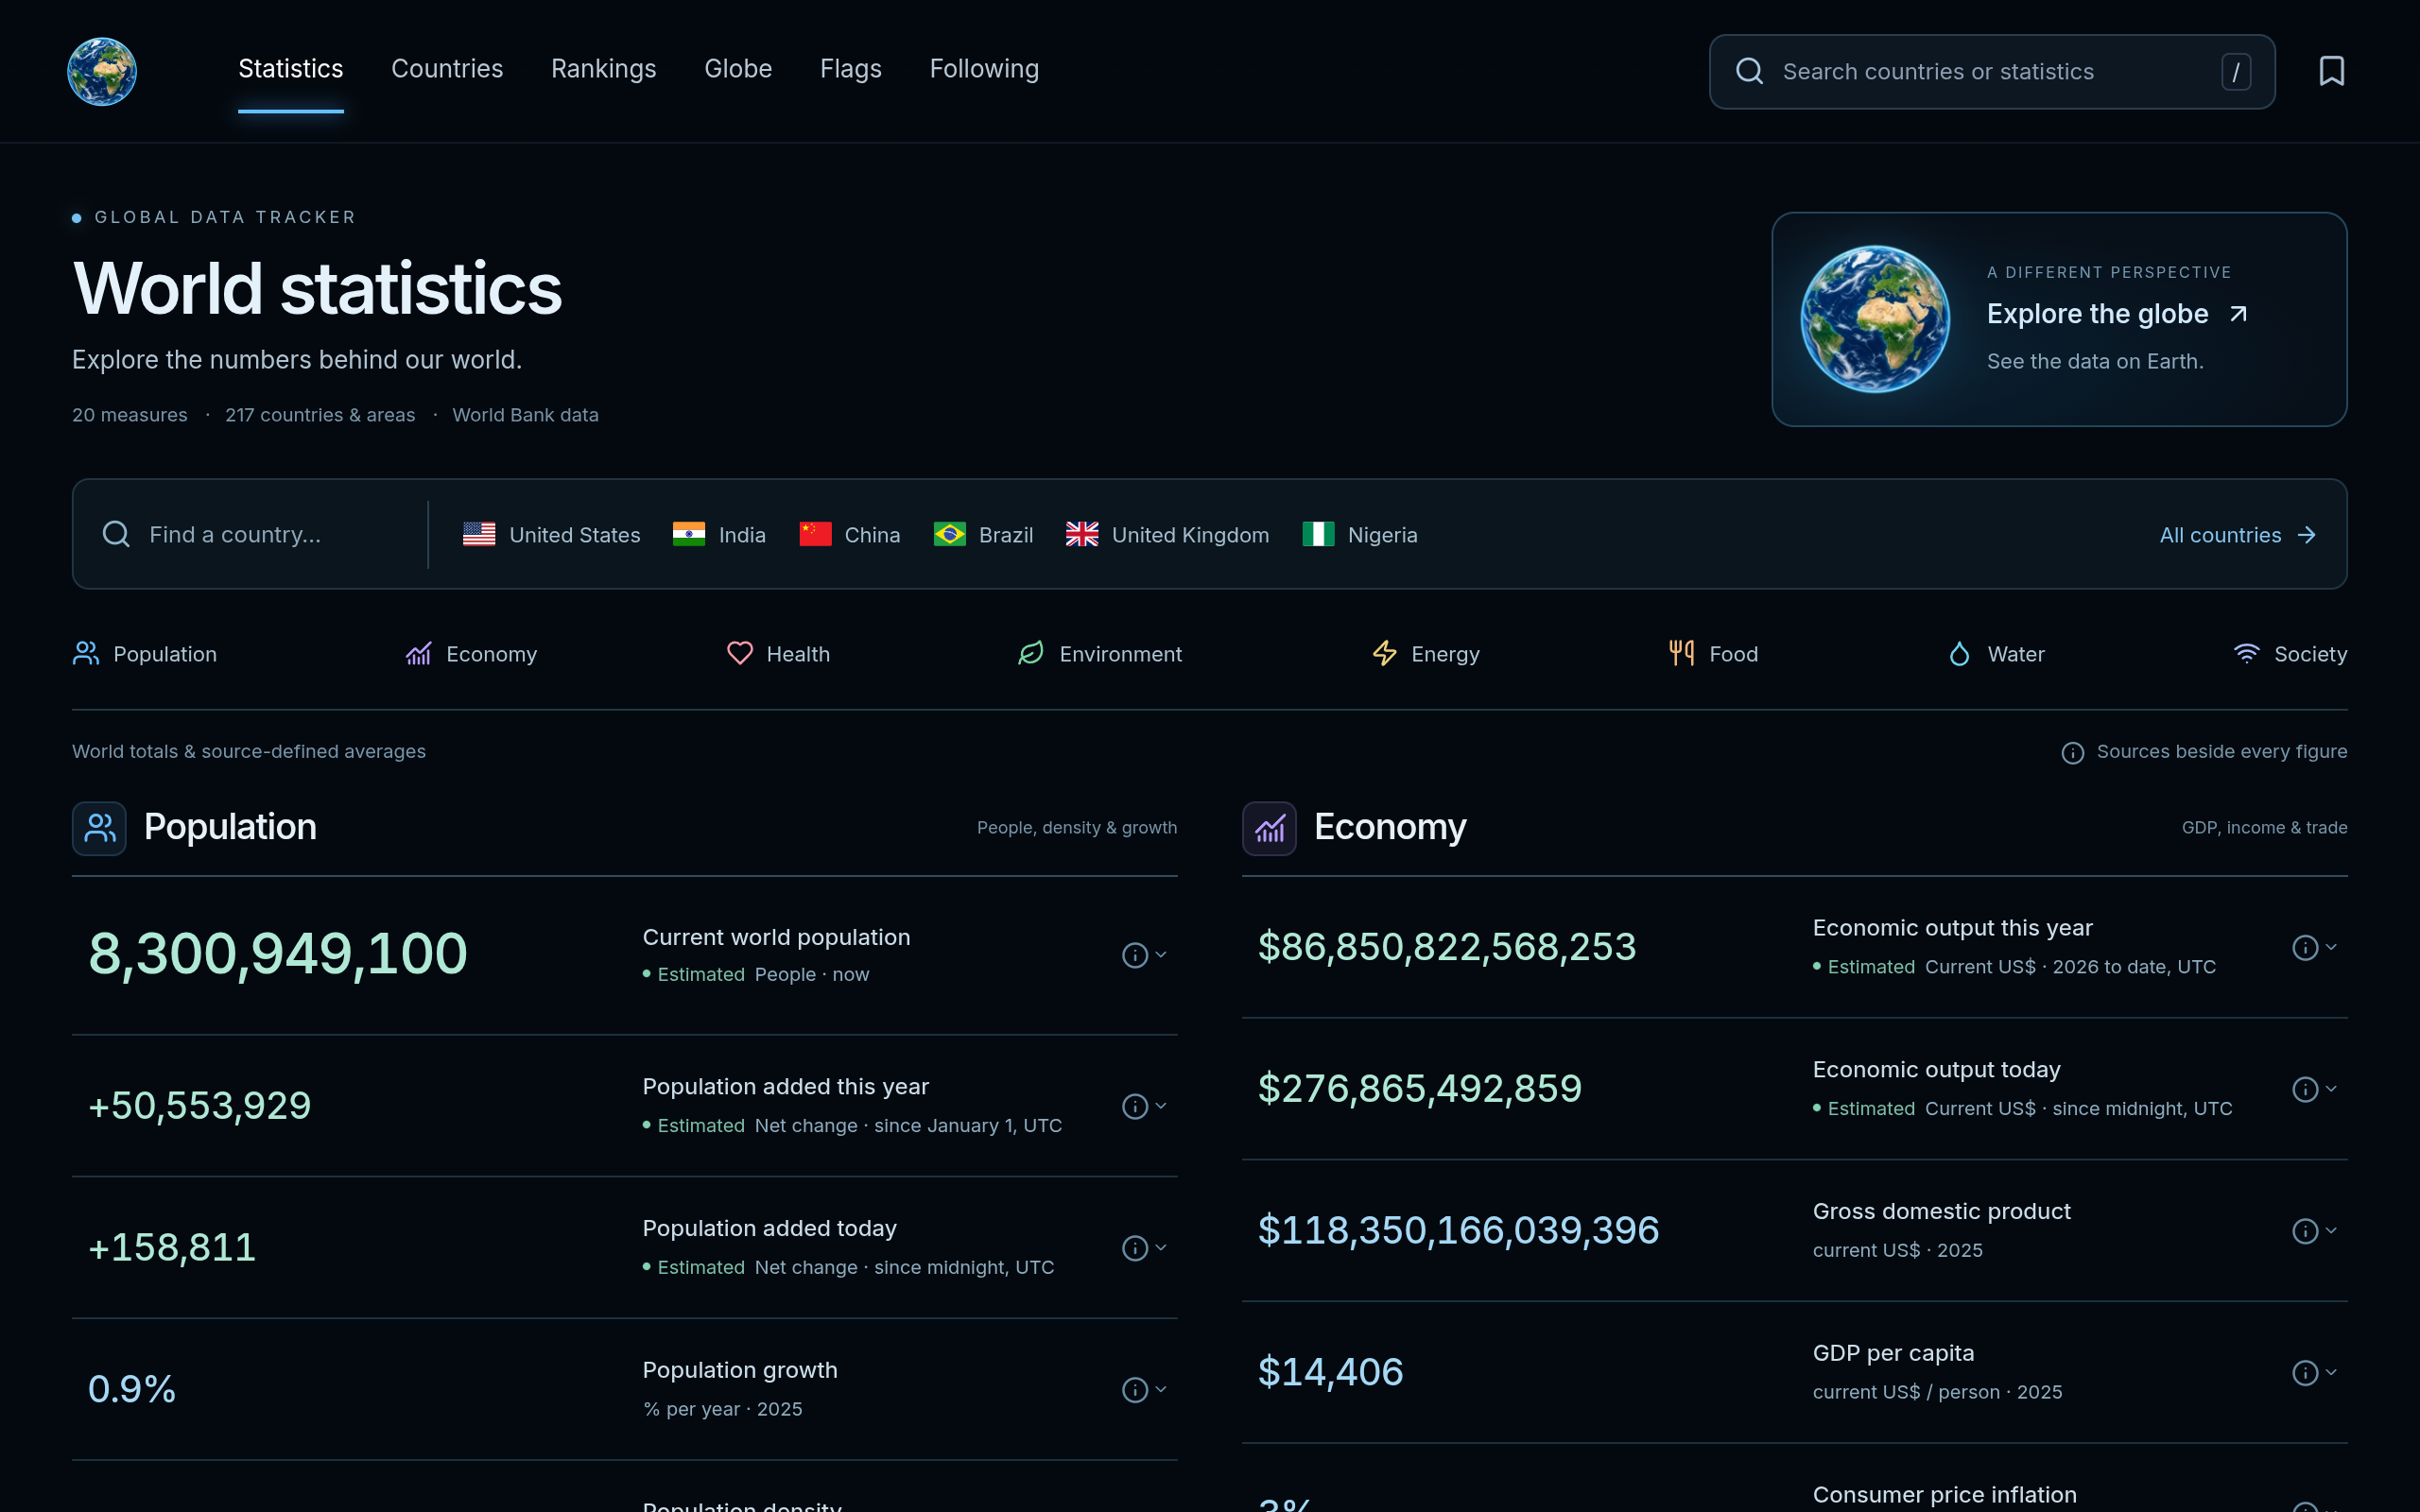The width and height of the screenshot is (2420, 1512).
Task: Expand info for Economic output today
Action: pyautogui.click(x=2314, y=1089)
